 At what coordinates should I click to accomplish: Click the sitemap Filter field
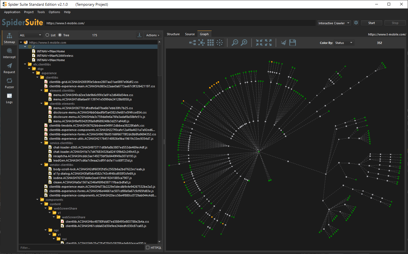tap(81, 247)
